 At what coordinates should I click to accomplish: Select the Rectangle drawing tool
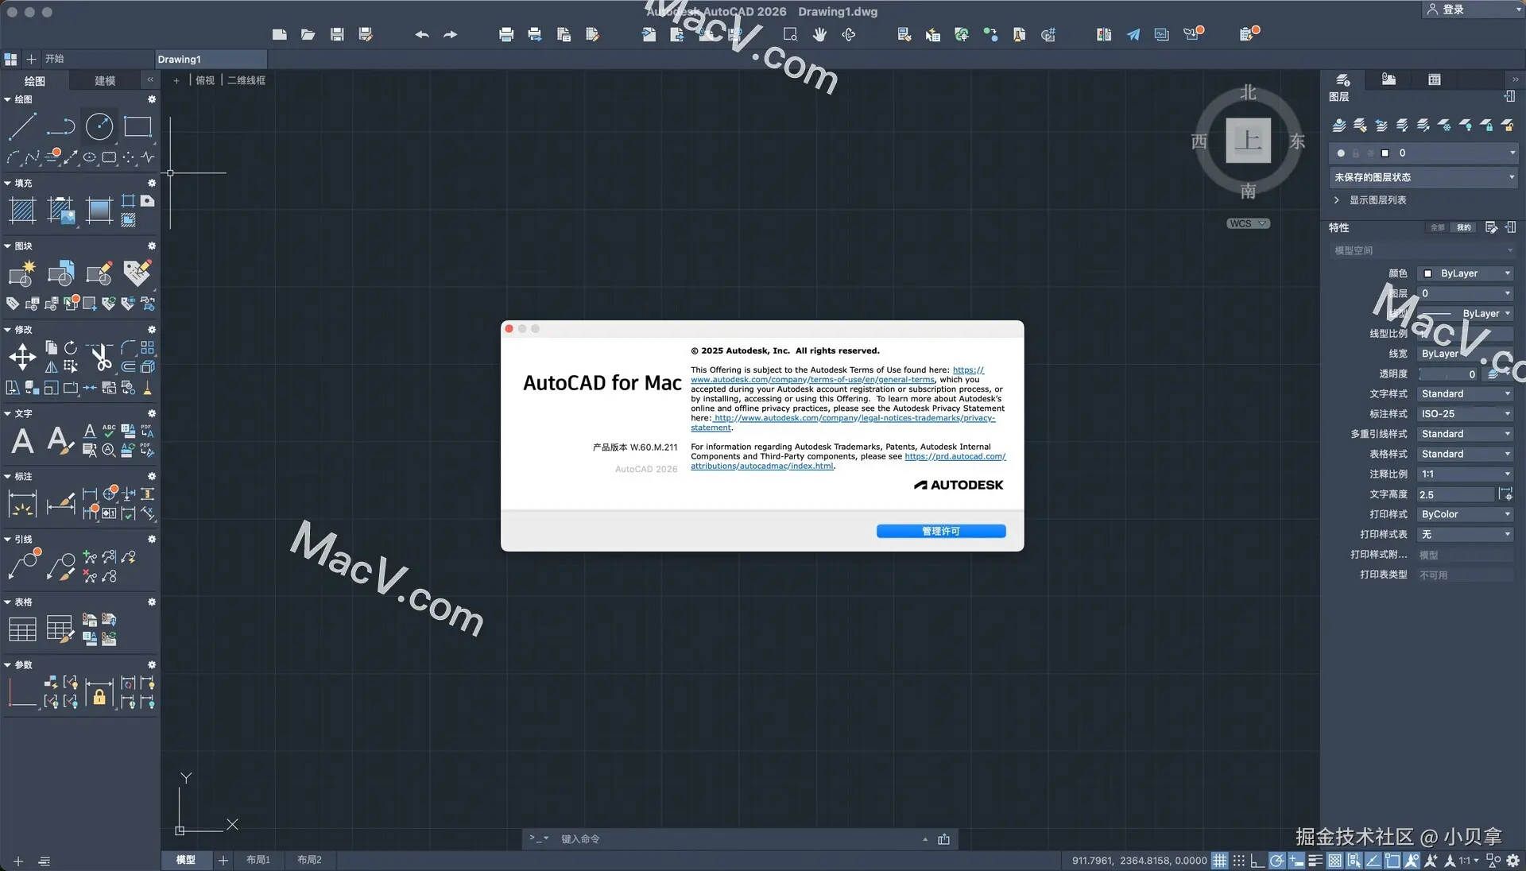point(137,126)
